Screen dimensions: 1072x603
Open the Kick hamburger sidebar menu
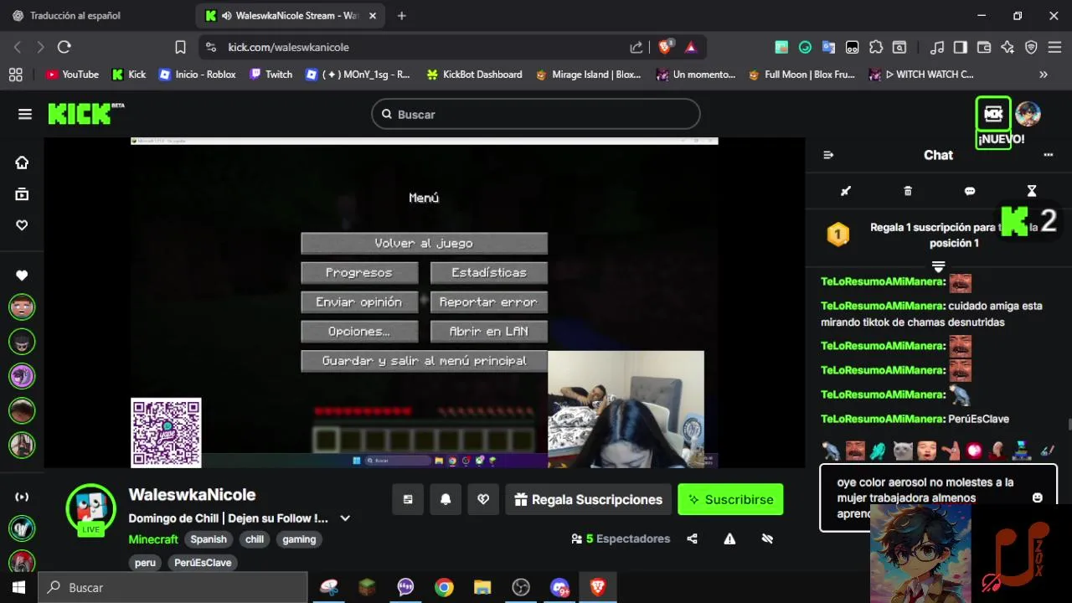click(25, 114)
